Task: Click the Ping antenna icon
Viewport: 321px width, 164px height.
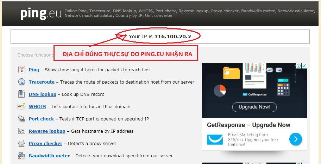Action: (21, 70)
